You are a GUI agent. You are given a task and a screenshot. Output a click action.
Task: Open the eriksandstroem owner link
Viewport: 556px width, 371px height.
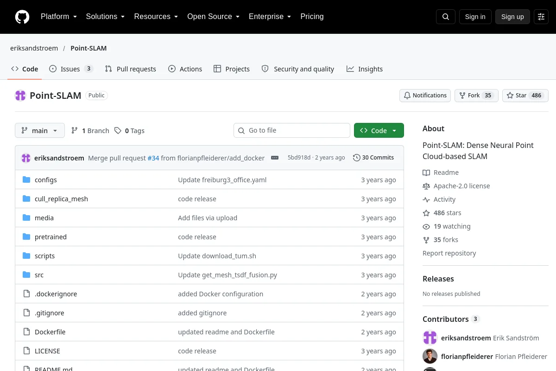click(x=34, y=48)
